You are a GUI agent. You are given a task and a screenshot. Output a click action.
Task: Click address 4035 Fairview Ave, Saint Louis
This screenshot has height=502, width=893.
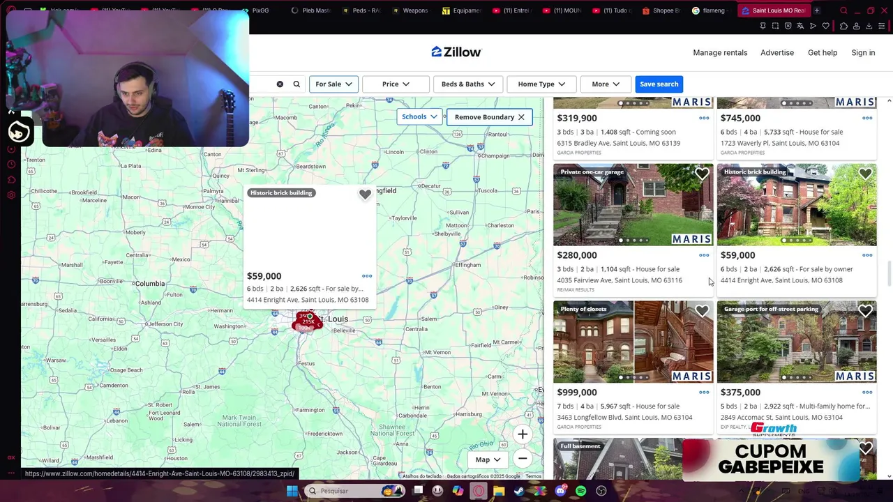pyautogui.click(x=620, y=280)
